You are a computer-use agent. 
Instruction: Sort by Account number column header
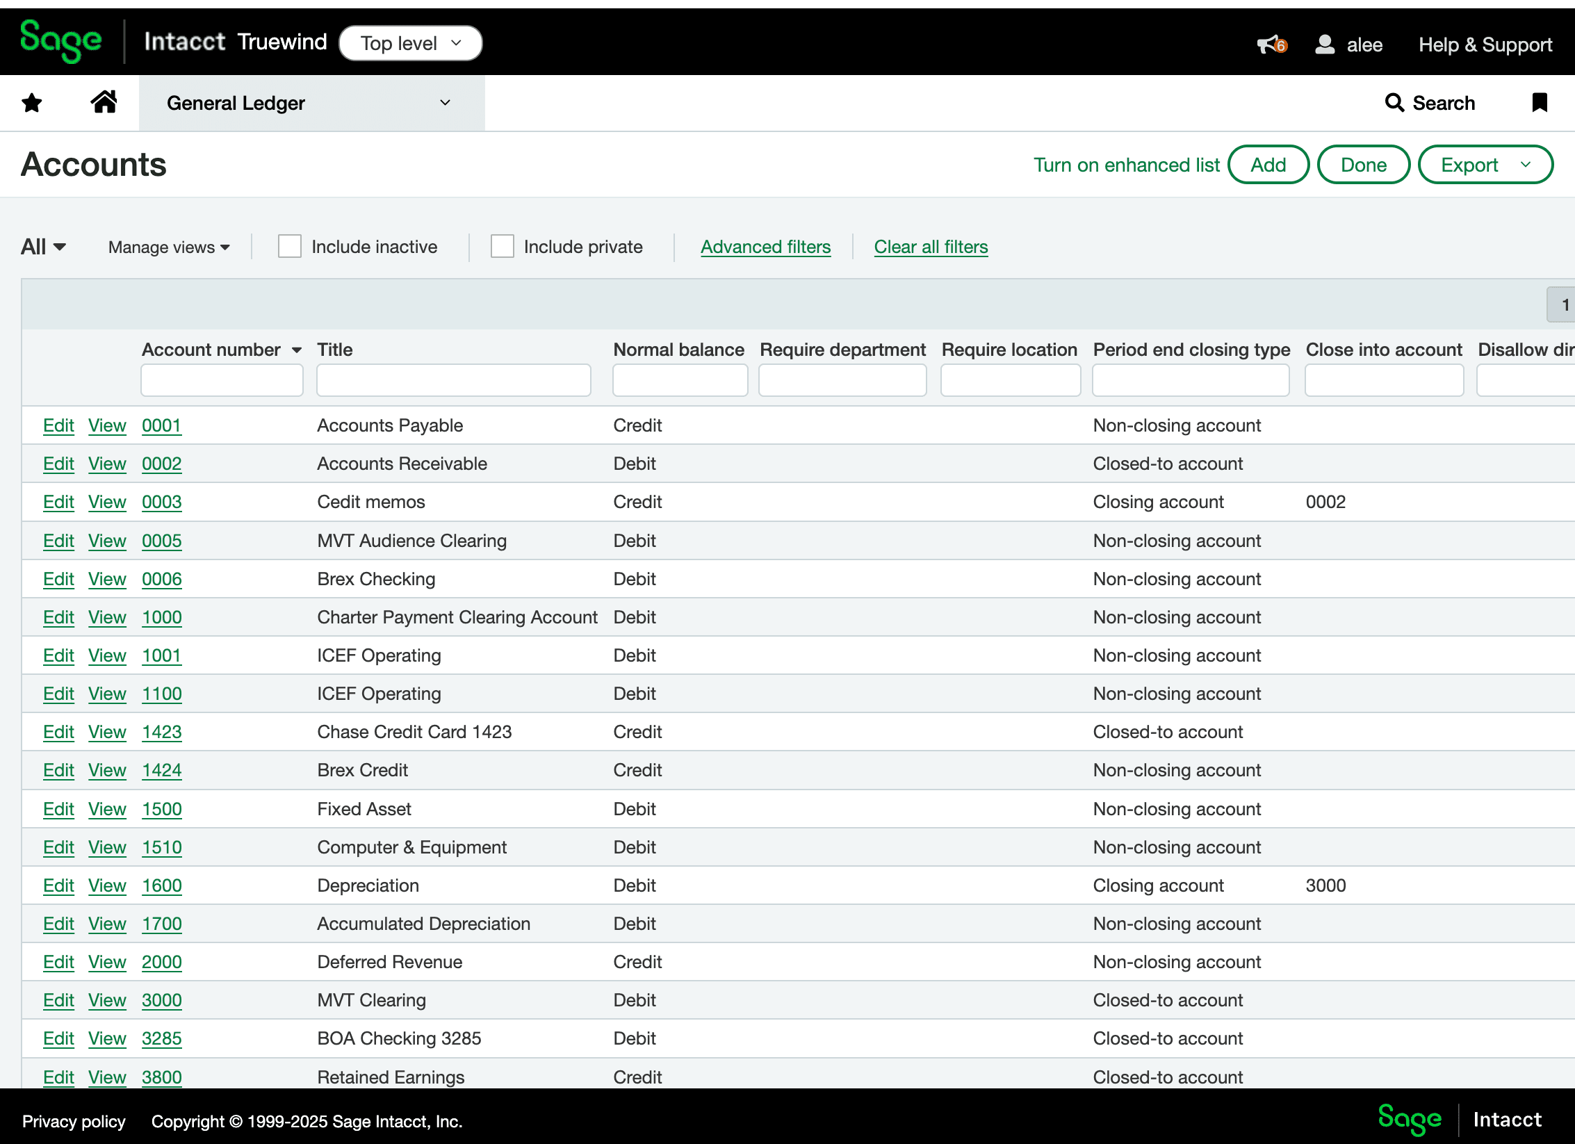click(211, 350)
